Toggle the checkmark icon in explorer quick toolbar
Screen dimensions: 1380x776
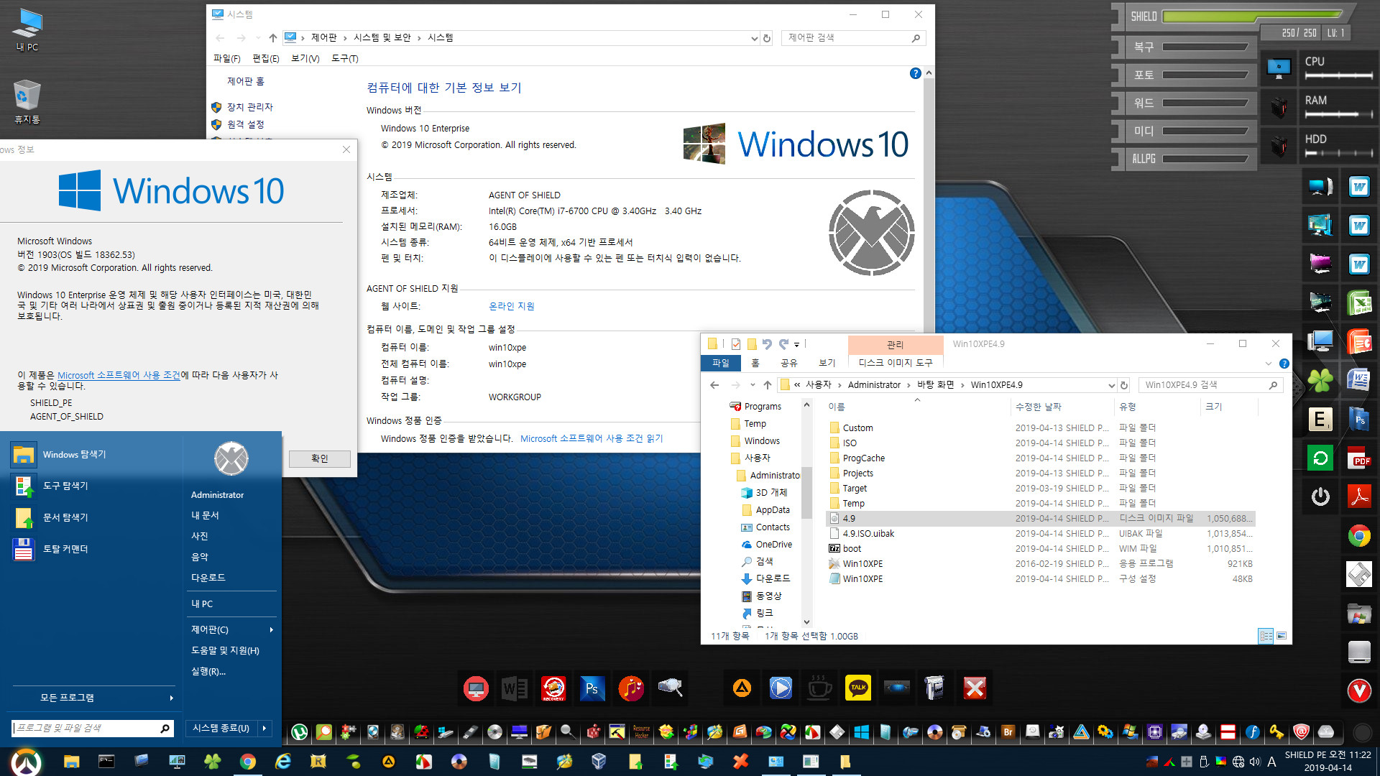[735, 344]
